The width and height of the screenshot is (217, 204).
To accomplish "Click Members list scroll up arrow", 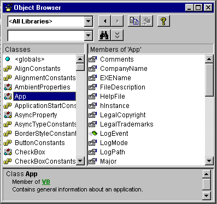I will (209, 59).
